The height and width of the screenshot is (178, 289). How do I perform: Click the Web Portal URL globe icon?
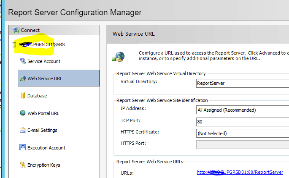point(23,113)
